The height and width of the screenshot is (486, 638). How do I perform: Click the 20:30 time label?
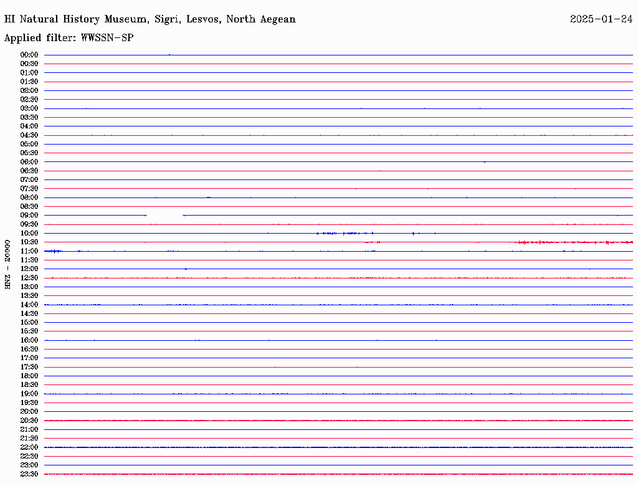pos(29,421)
